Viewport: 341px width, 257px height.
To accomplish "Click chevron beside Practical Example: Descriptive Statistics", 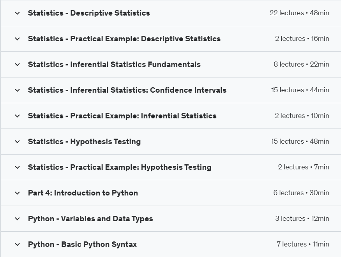I will [x=17, y=39].
